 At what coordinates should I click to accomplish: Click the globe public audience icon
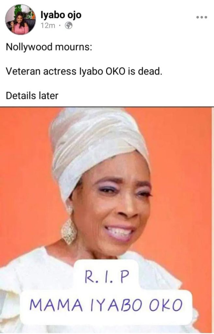point(69,25)
